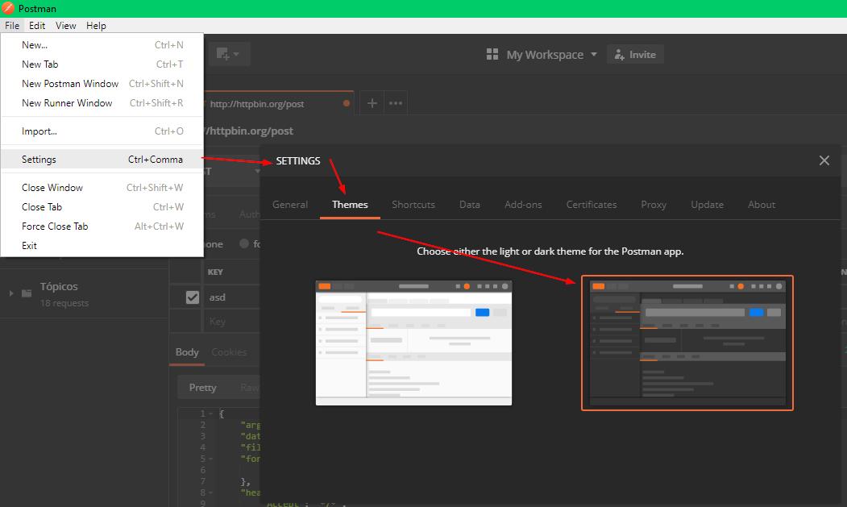847x507 pixels.
Task: Add a new request tab with plus icon
Action: tap(372, 102)
